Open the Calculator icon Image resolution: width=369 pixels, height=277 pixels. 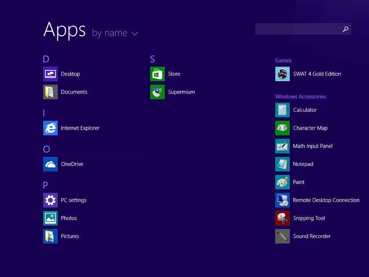click(283, 110)
